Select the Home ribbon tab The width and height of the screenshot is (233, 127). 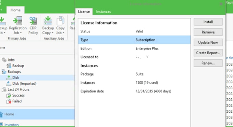click(x=15, y=10)
